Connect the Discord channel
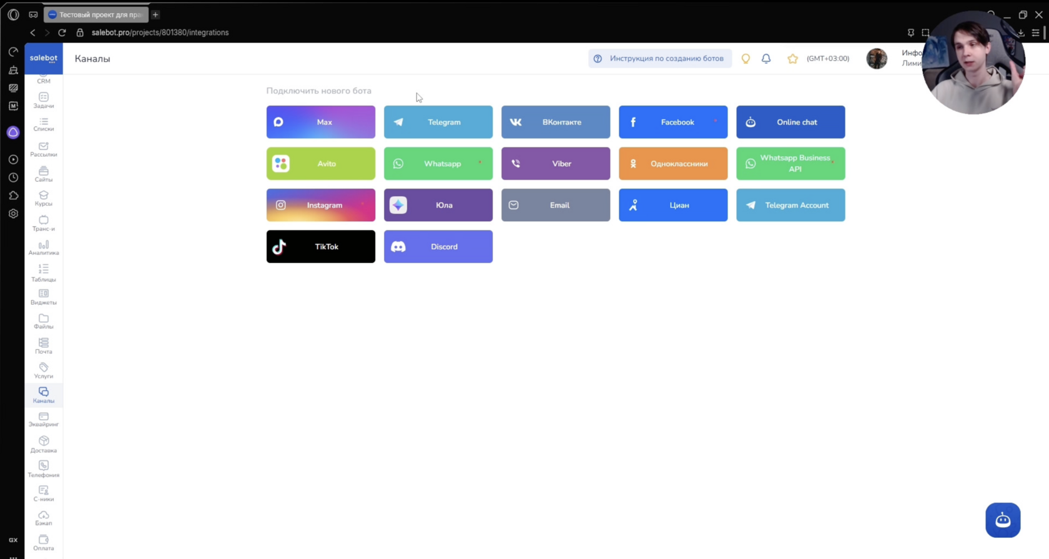Image resolution: width=1049 pixels, height=559 pixels. [x=438, y=247]
